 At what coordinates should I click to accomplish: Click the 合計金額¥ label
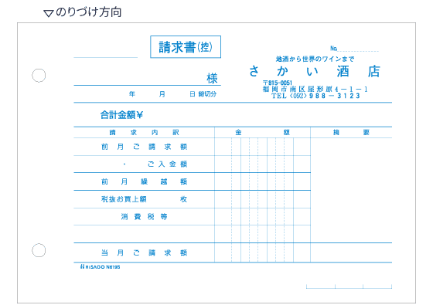click(121, 115)
